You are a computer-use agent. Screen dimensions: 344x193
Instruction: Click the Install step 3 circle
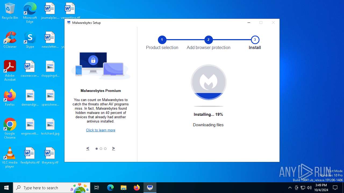coord(255,40)
